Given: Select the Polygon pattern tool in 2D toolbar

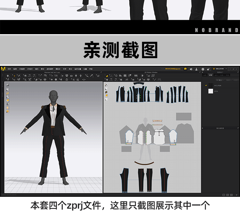Looking at the screenshot, I should tap(120, 75).
